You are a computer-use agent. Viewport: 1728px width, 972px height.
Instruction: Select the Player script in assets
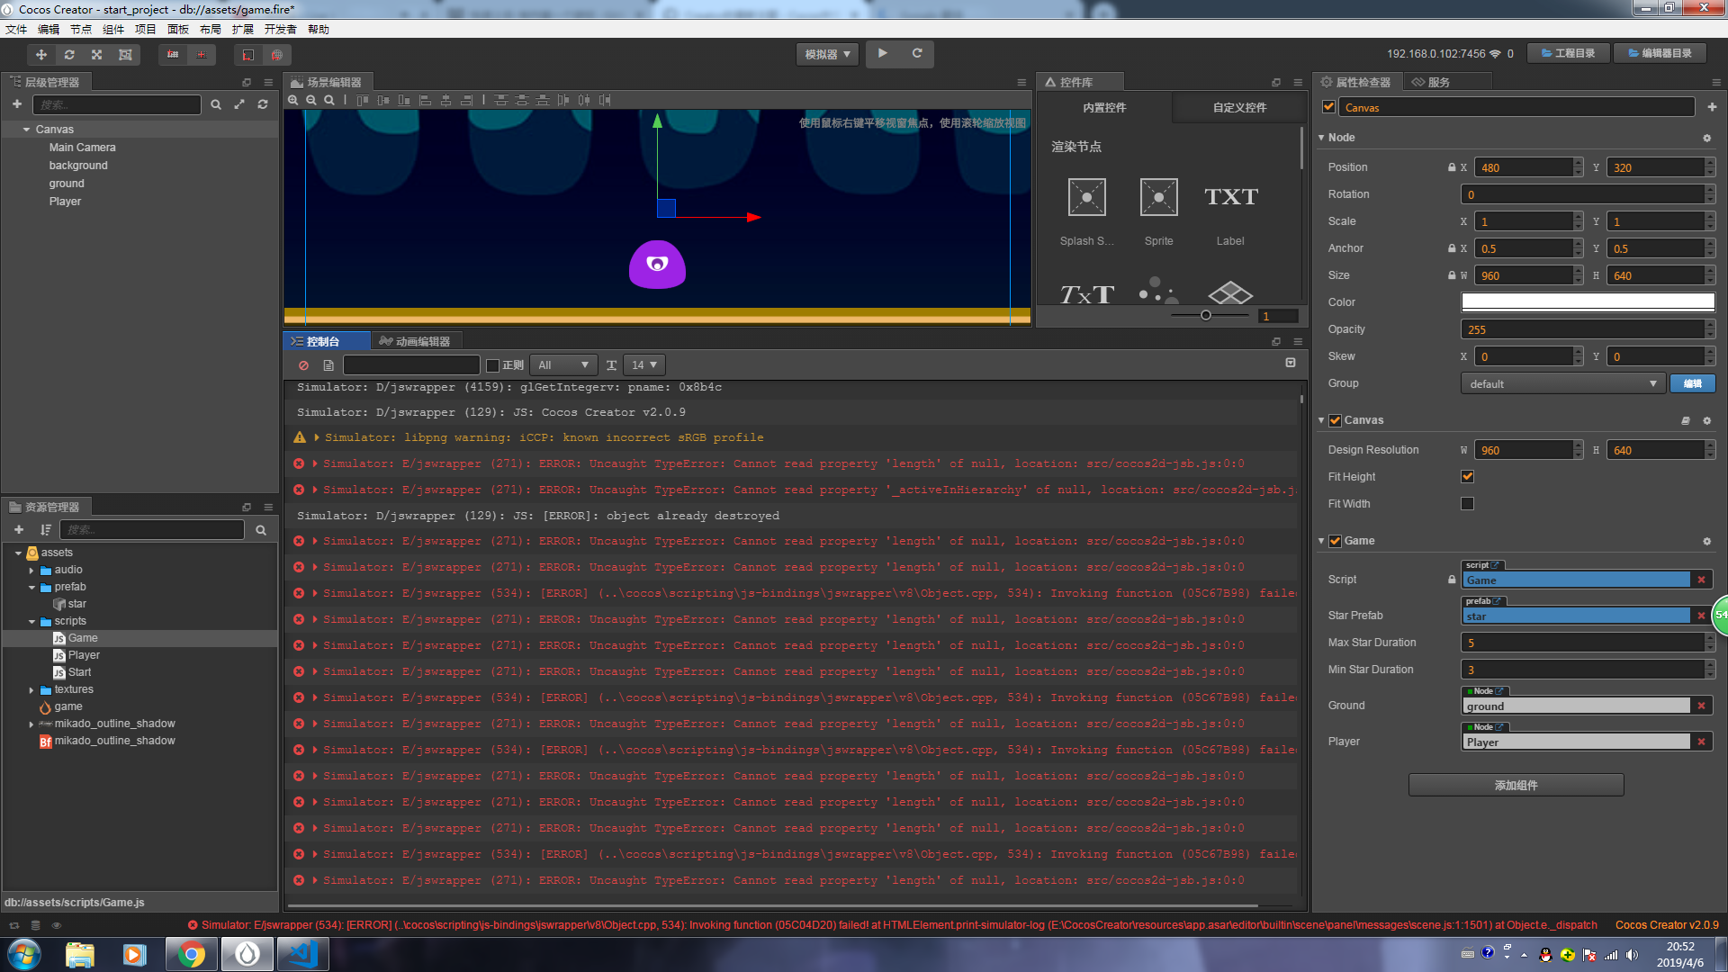tap(84, 655)
